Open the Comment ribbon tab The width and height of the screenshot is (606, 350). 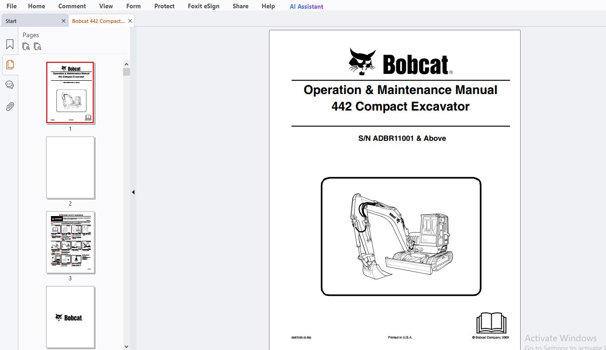point(72,6)
